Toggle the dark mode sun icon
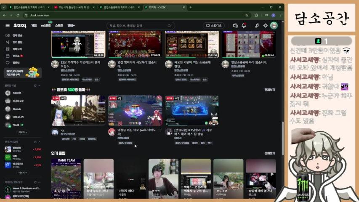 tap(265, 26)
